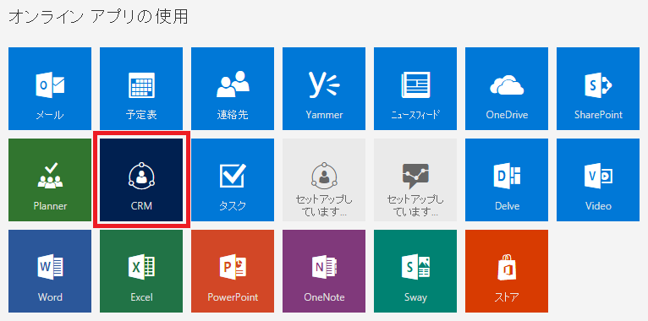Open the Excel online tile
Image resolution: width=648 pixels, height=321 pixels.
point(141,271)
